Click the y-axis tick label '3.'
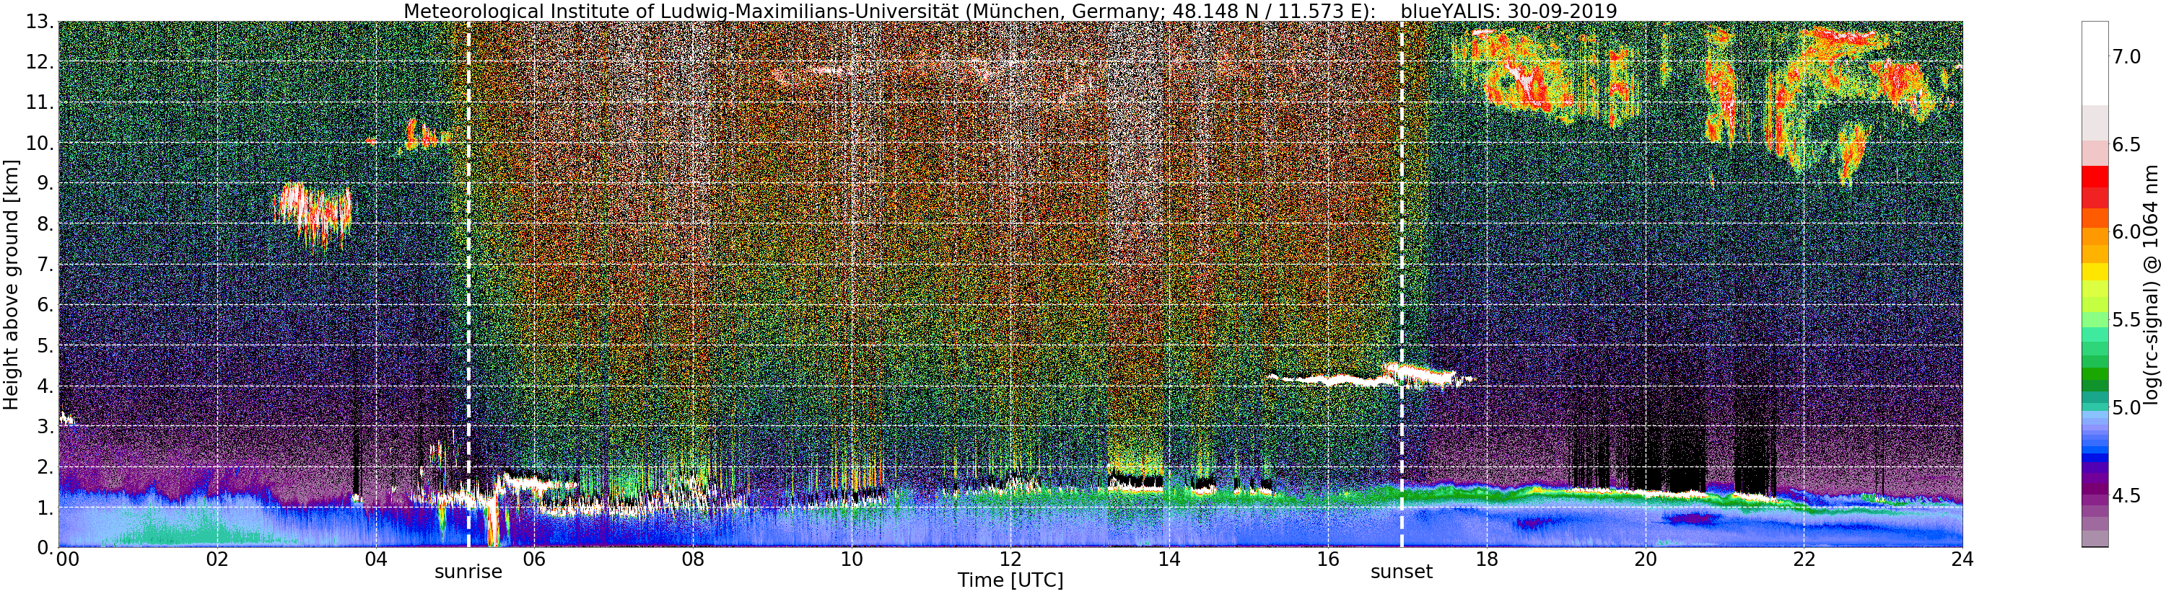2166x594 pixels. [x=45, y=426]
